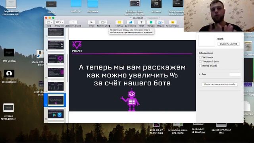
Task: Open 'Обучение по соц.сетям.pptx' desktop file
Action: [x=11, y=8]
